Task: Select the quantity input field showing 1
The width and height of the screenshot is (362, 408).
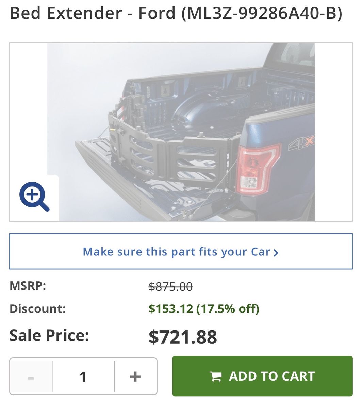Action: point(83,376)
